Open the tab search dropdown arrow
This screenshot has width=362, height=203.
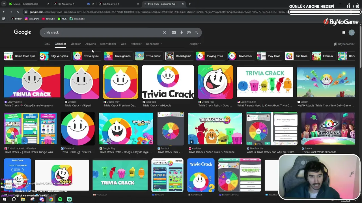tap(4, 4)
